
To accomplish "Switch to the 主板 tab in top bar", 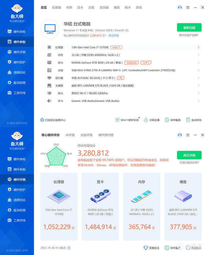I will pyautogui.click(x=91, y=7).
